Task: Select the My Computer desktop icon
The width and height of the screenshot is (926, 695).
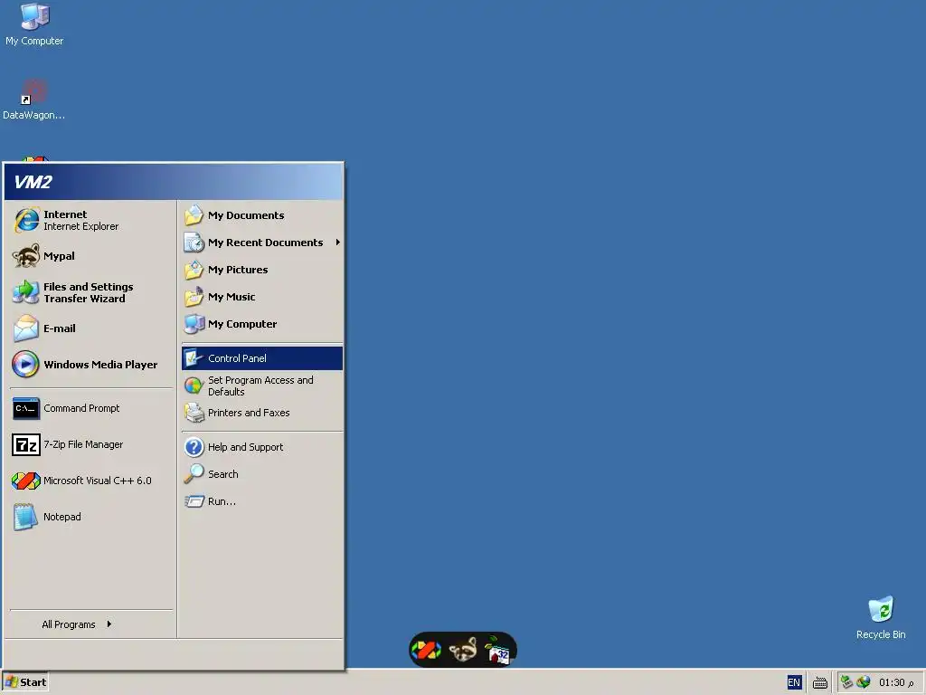Action: 34,24
